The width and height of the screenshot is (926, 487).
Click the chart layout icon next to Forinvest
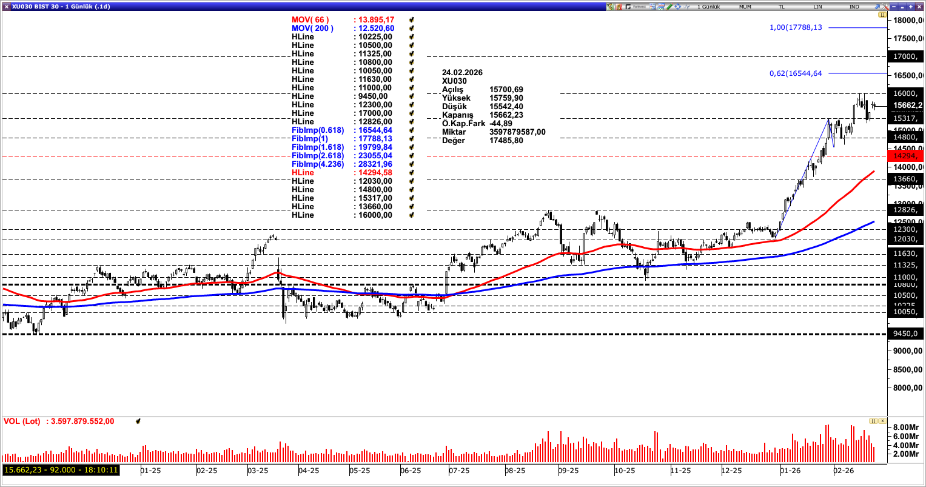pos(653,5)
